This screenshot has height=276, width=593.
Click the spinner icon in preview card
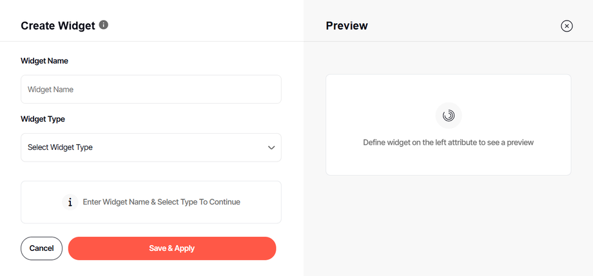[x=449, y=116]
